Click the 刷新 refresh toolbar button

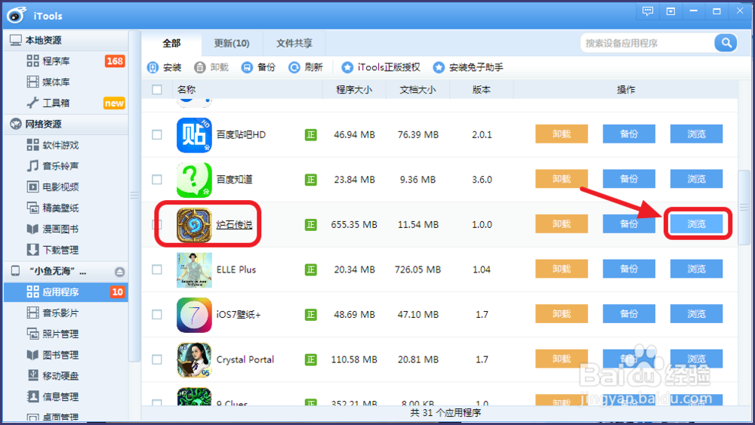pos(306,67)
